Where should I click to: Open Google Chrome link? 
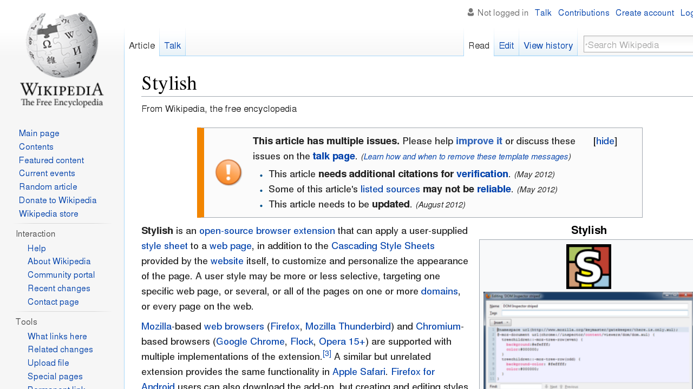tap(250, 341)
